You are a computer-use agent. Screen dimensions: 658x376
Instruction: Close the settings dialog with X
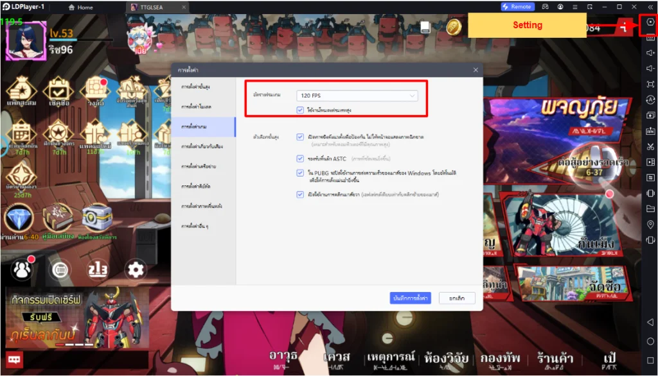click(x=476, y=70)
